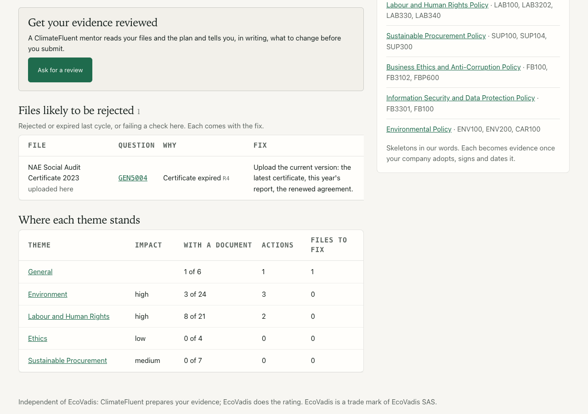Click the 'uploaded here' note under the file
Screen dimensions: 588x414
51,189
